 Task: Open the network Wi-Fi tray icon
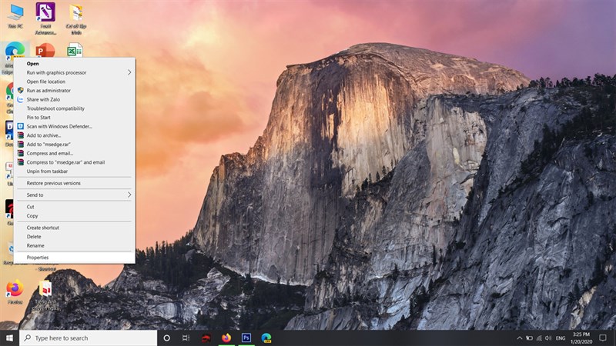coord(539,338)
